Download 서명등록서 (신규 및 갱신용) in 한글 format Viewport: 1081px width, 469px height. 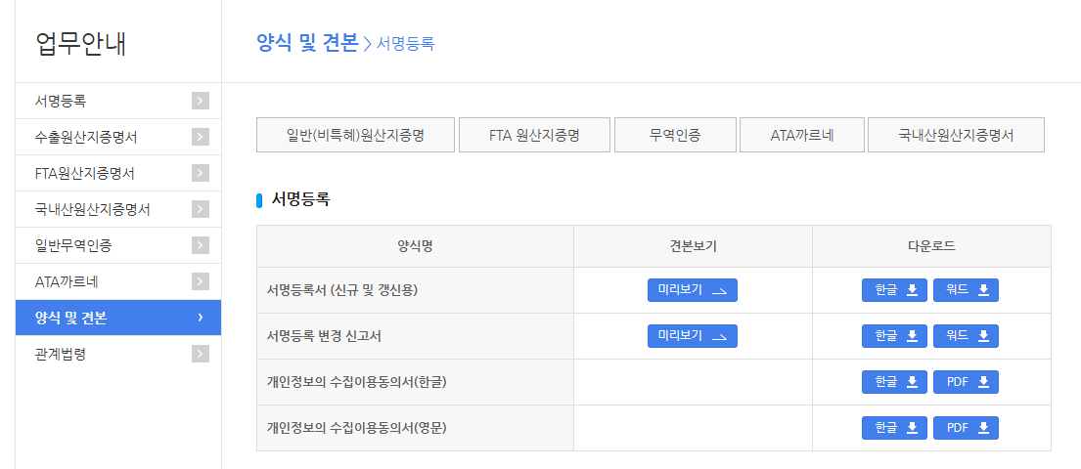[894, 290]
